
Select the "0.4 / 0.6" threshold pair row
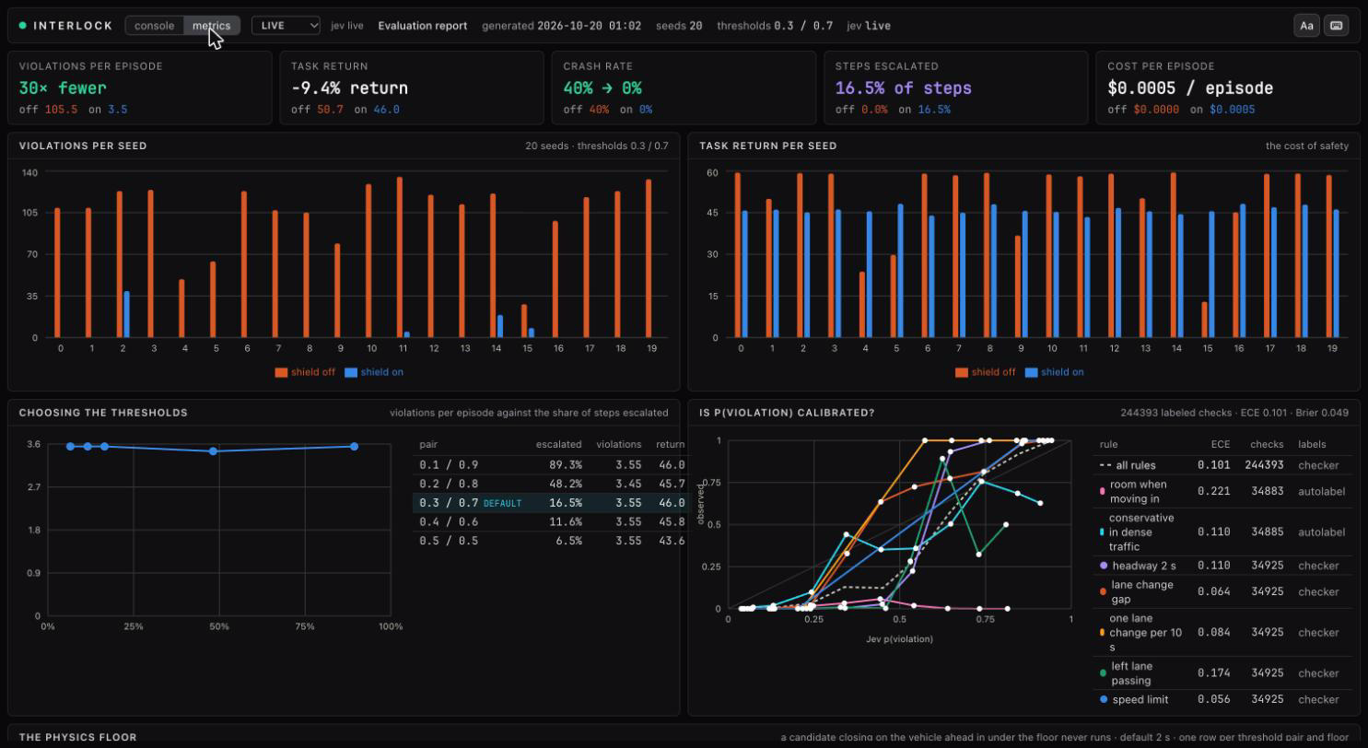pos(551,521)
